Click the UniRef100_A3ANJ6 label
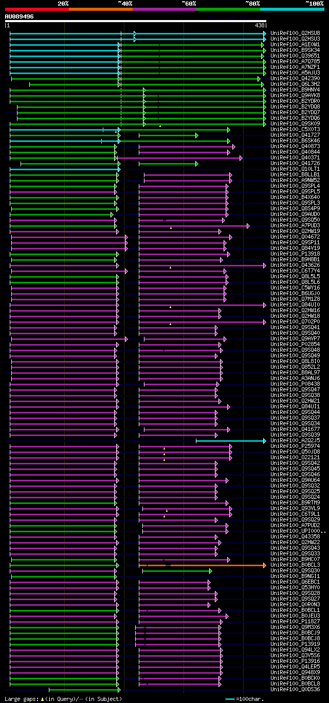 tap(295, 378)
